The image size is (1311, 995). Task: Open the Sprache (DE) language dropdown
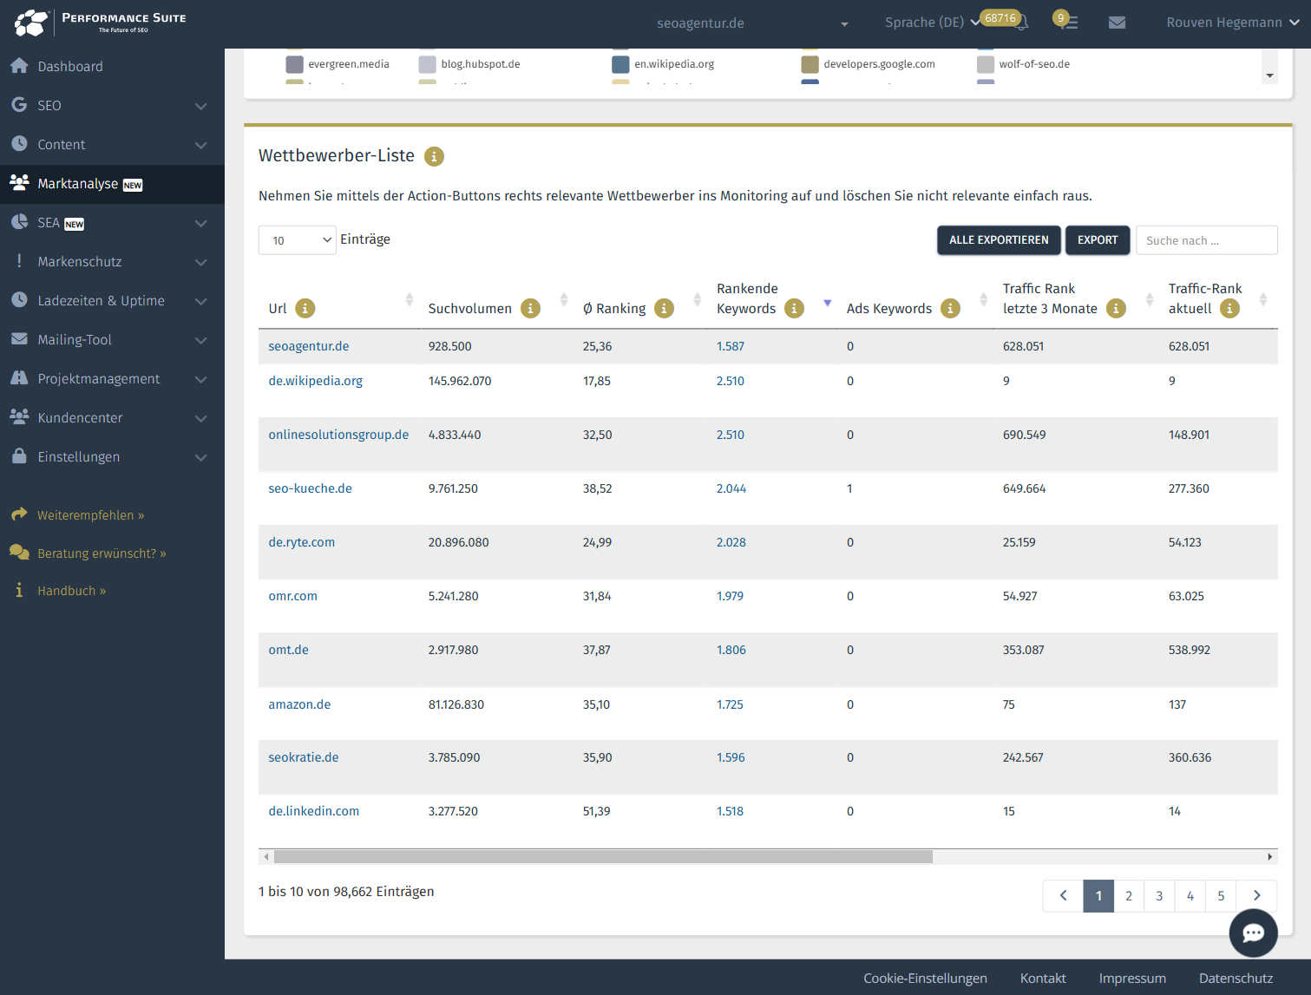point(932,23)
